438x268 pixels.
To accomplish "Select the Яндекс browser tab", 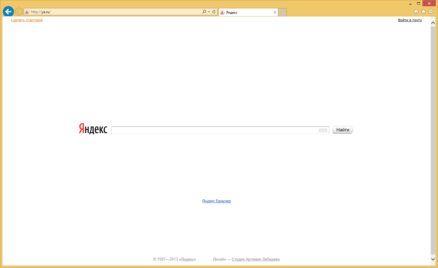I will (248, 12).
